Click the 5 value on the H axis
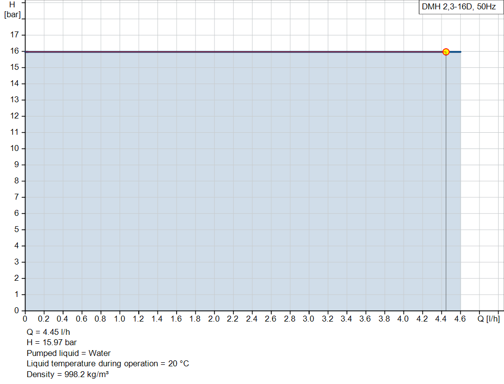 pyautogui.click(x=16, y=229)
